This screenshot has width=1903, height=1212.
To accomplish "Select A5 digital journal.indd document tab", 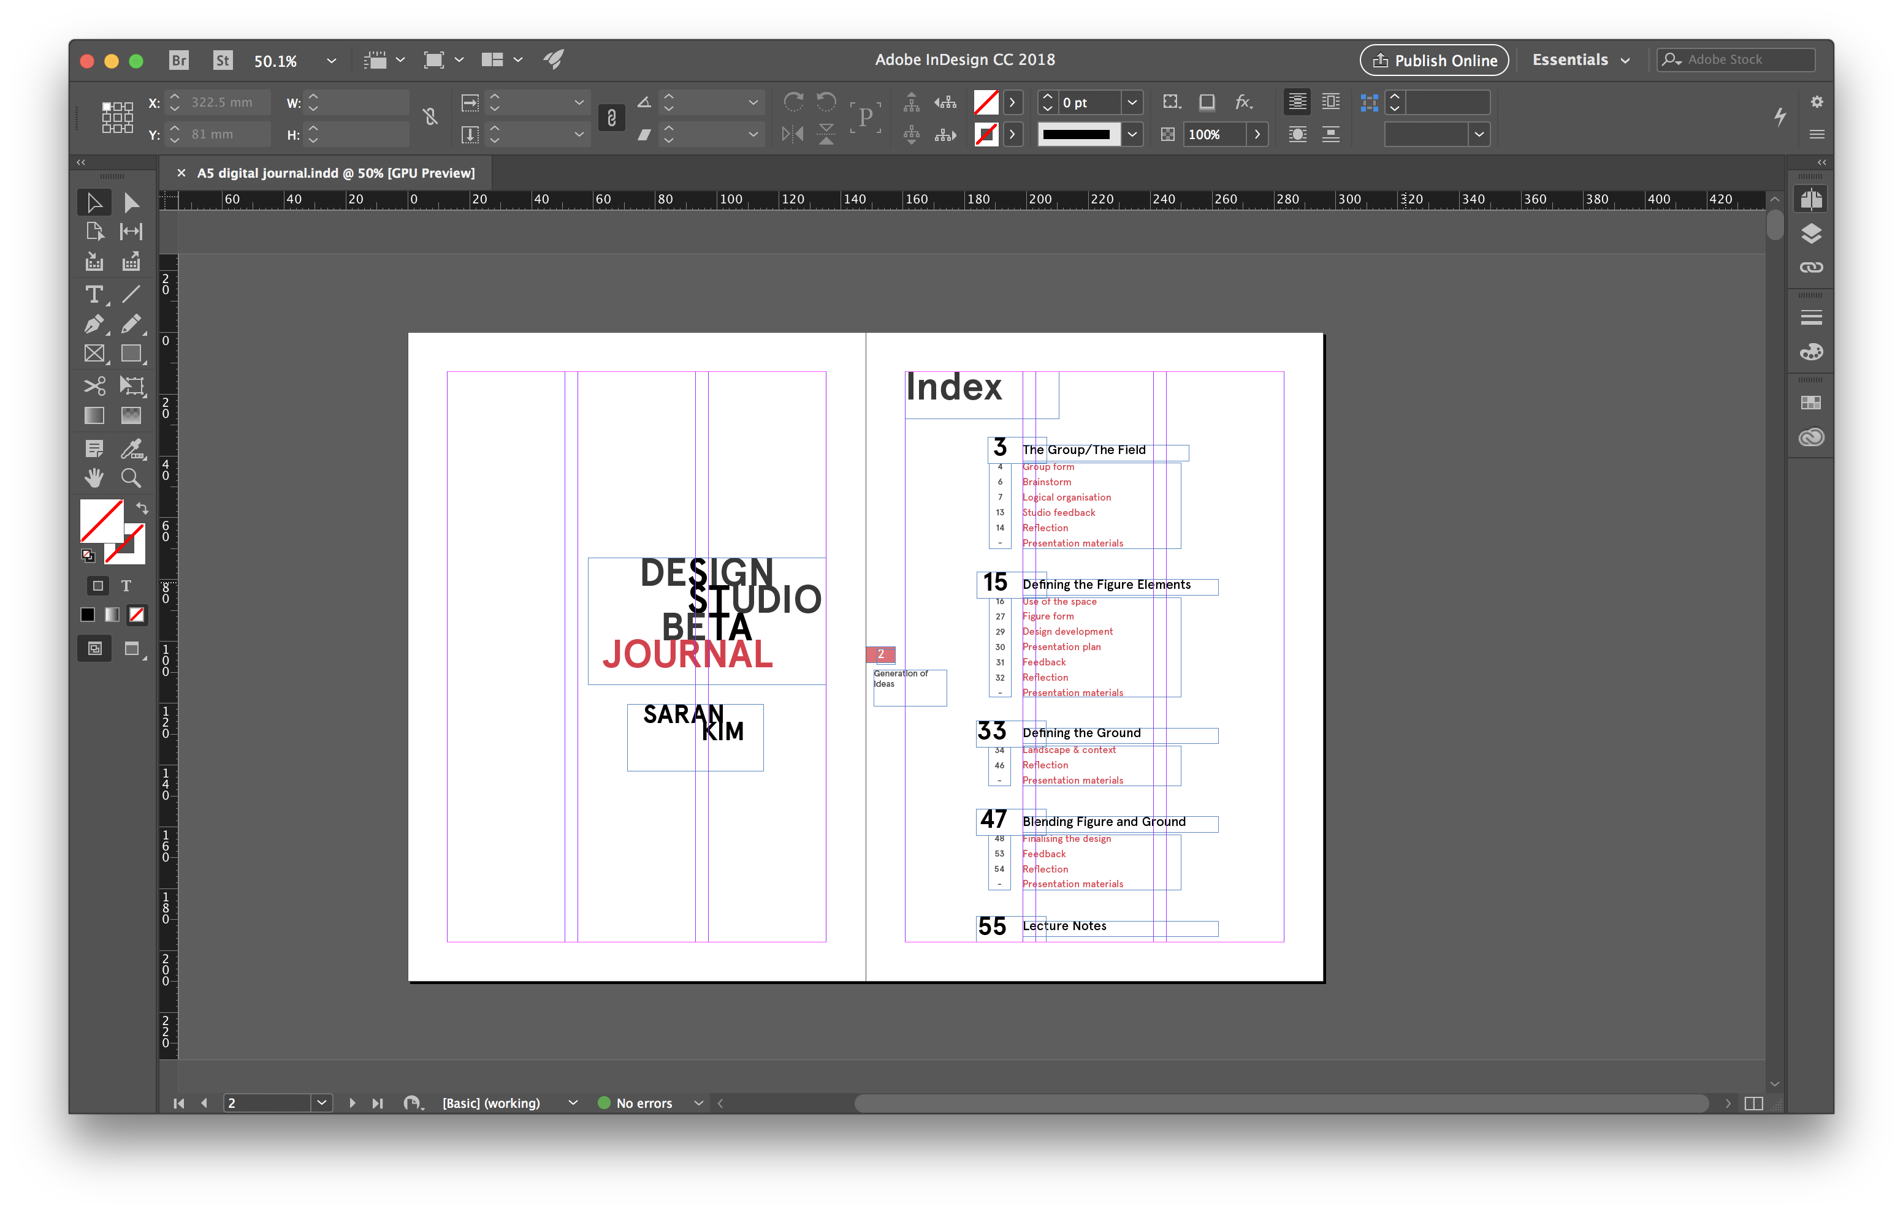I will (335, 173).
